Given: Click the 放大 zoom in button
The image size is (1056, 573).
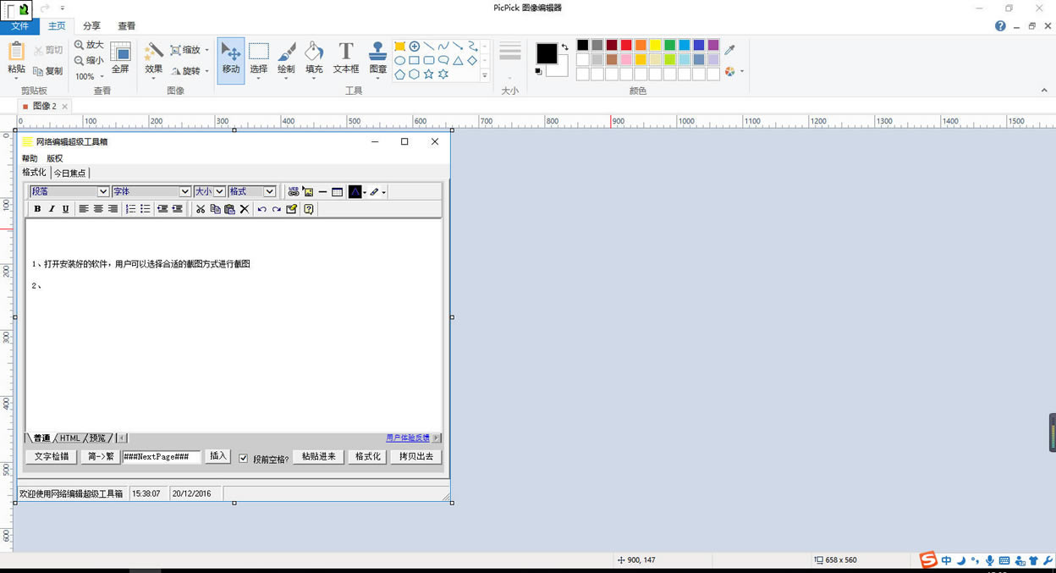Looking at the screenshot, I should (89, 45).
